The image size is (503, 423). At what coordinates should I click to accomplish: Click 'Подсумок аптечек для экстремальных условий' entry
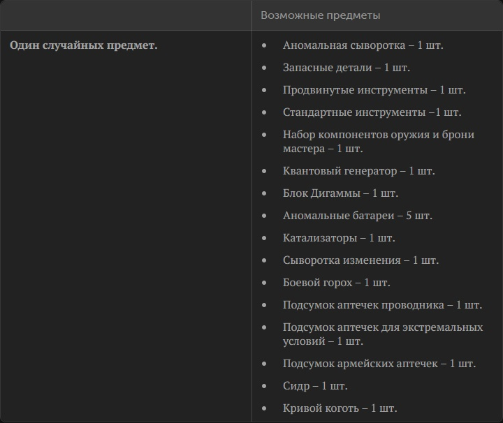click(383, 334)
